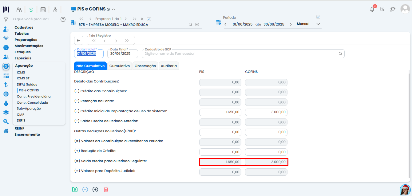
Task: Click the Cadastro de SCP search field
Action: [240, 54]
